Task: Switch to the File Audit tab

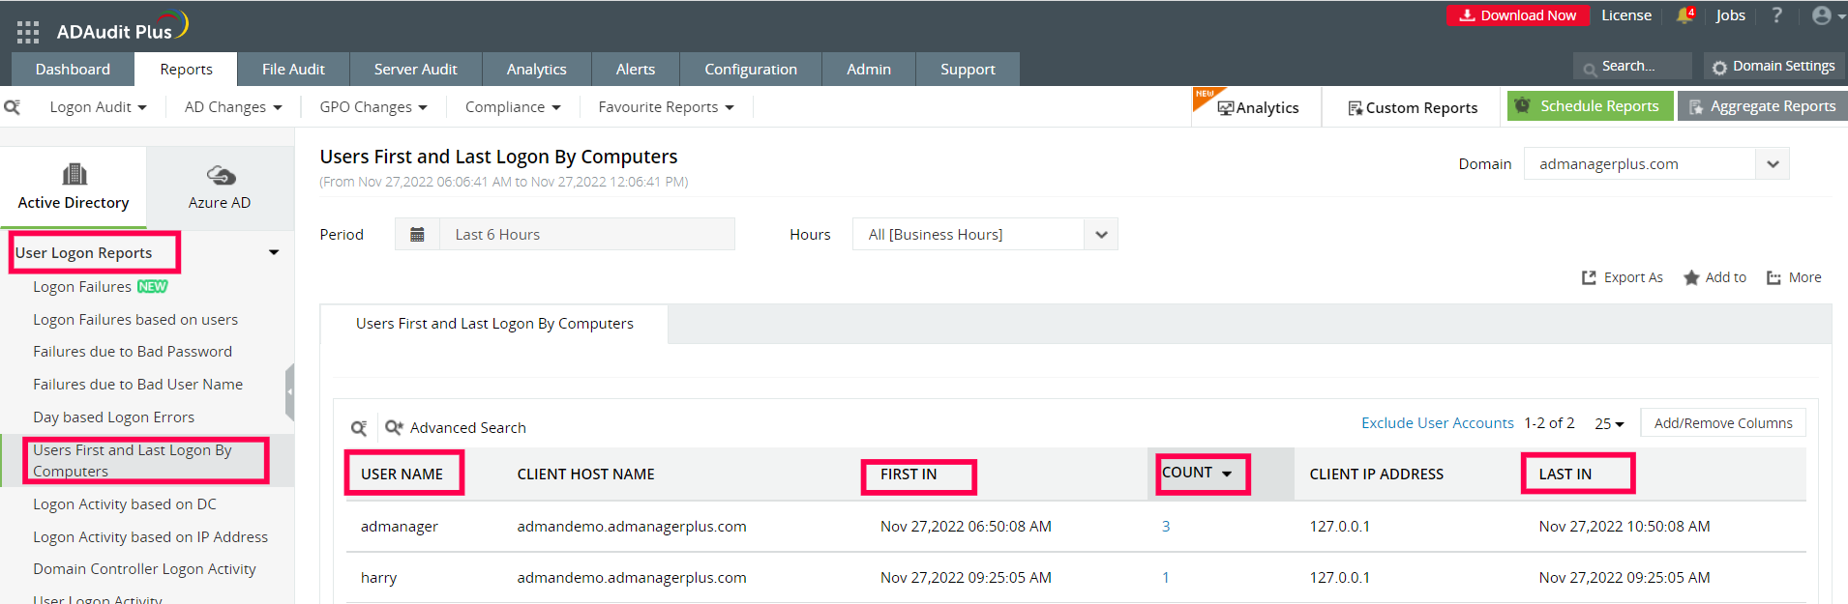Action: point(293,70)
